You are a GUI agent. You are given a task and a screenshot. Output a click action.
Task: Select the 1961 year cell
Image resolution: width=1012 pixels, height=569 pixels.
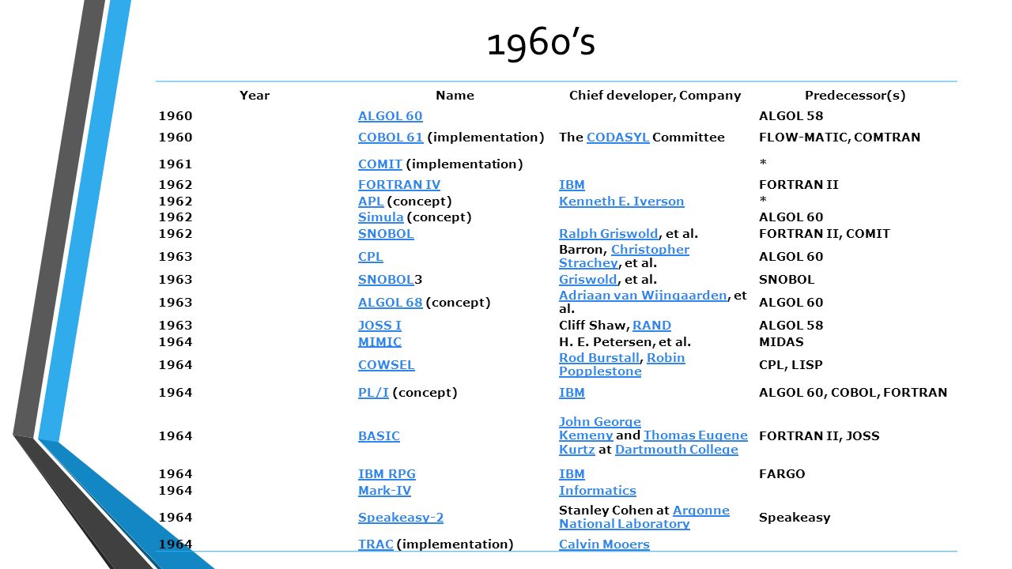click(176, 164)
